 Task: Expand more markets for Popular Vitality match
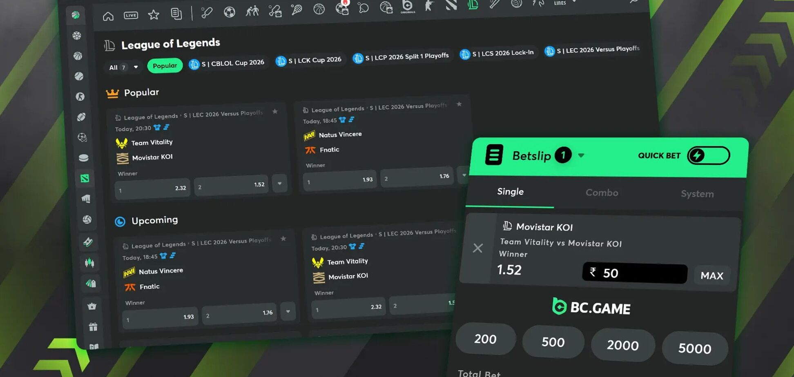(279, 183)
